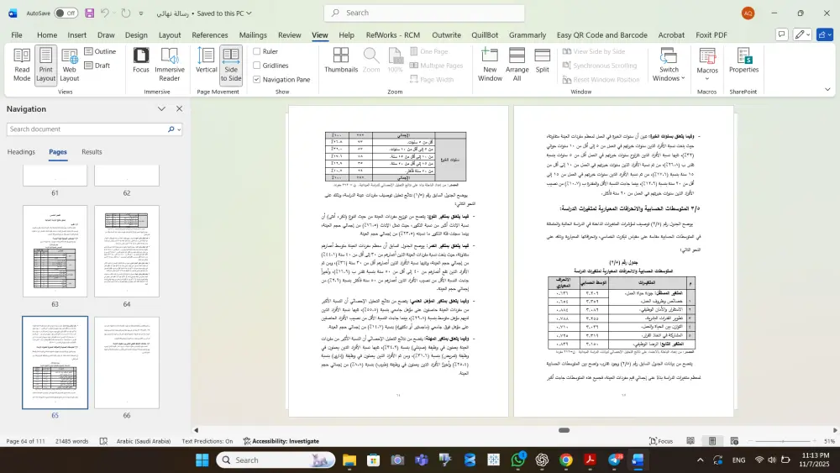Select Print Layout view
Viewport: 840px width, 473px height.
[x=45, y=65]
